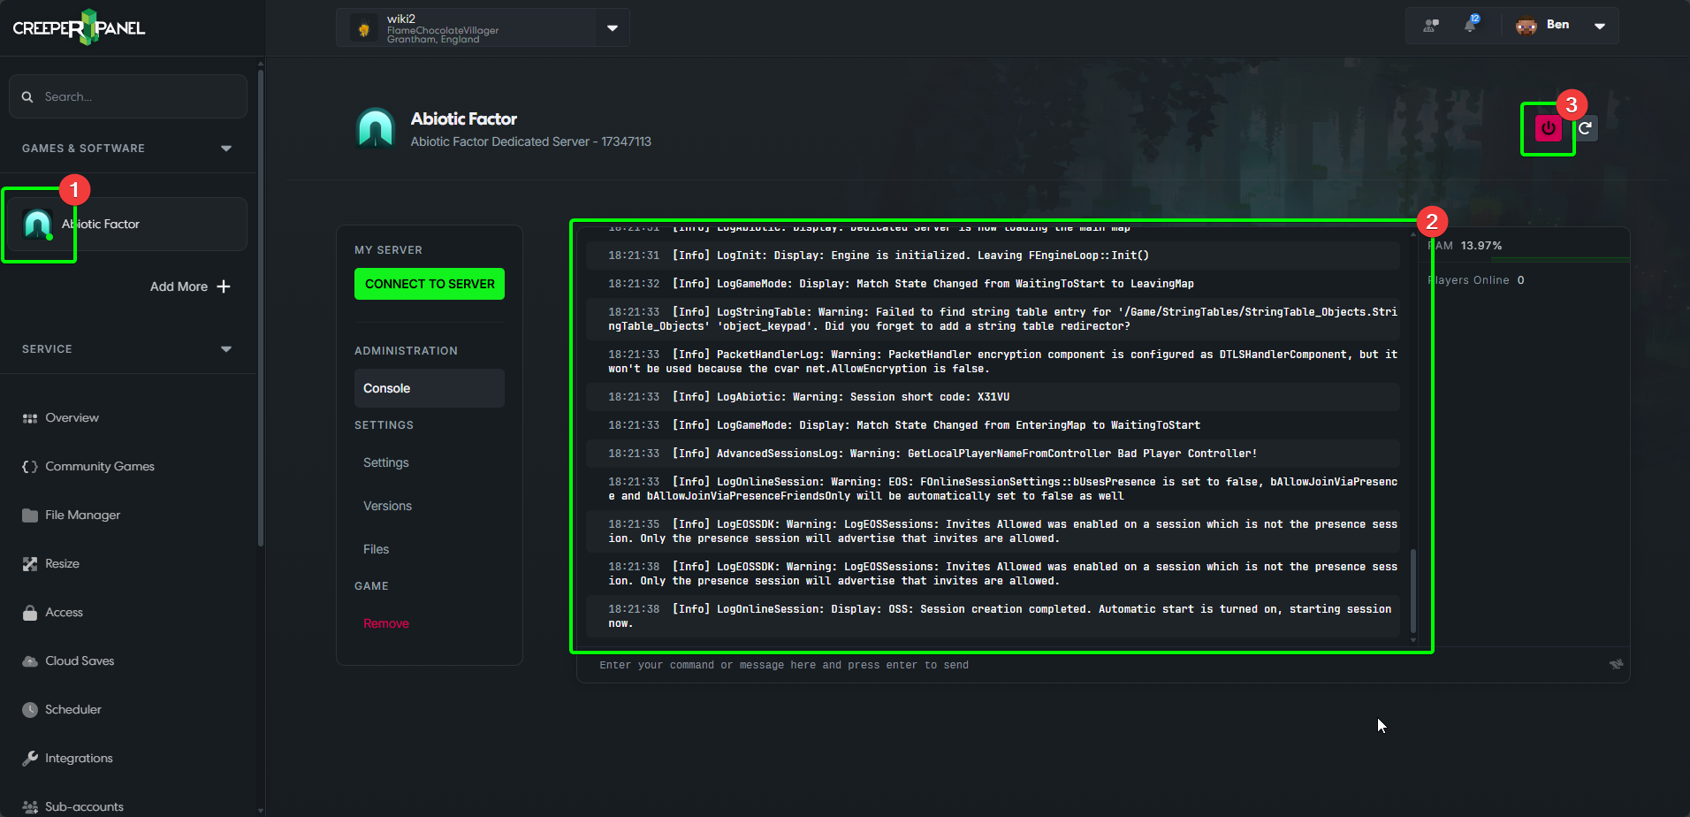Click the search magnifier icon

coord(27,96)
